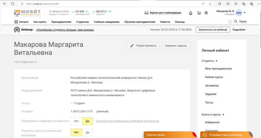The height and width of the screenshot is (138, 261).
Task: Set получать новости to Нет
Action: pos(76,132)
